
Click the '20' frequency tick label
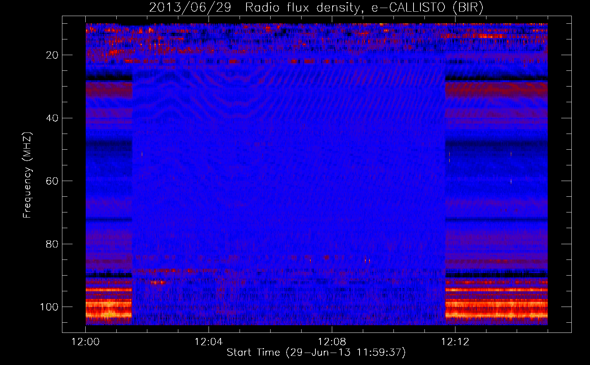click(52, 55)
